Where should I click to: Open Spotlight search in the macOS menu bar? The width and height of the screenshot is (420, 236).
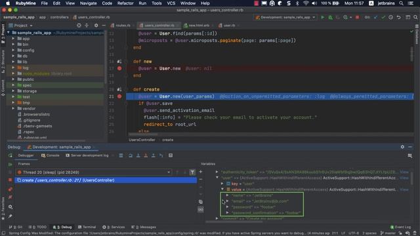click(x=401, y=3)
